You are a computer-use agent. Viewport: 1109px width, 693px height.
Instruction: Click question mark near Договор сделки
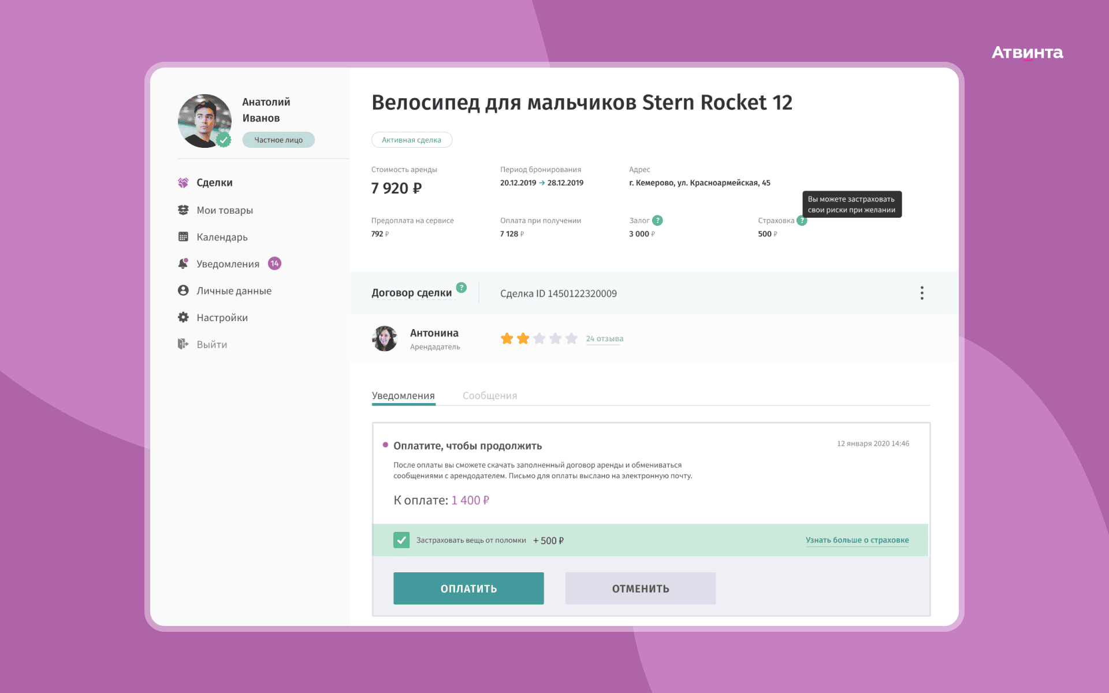point(461,288)
